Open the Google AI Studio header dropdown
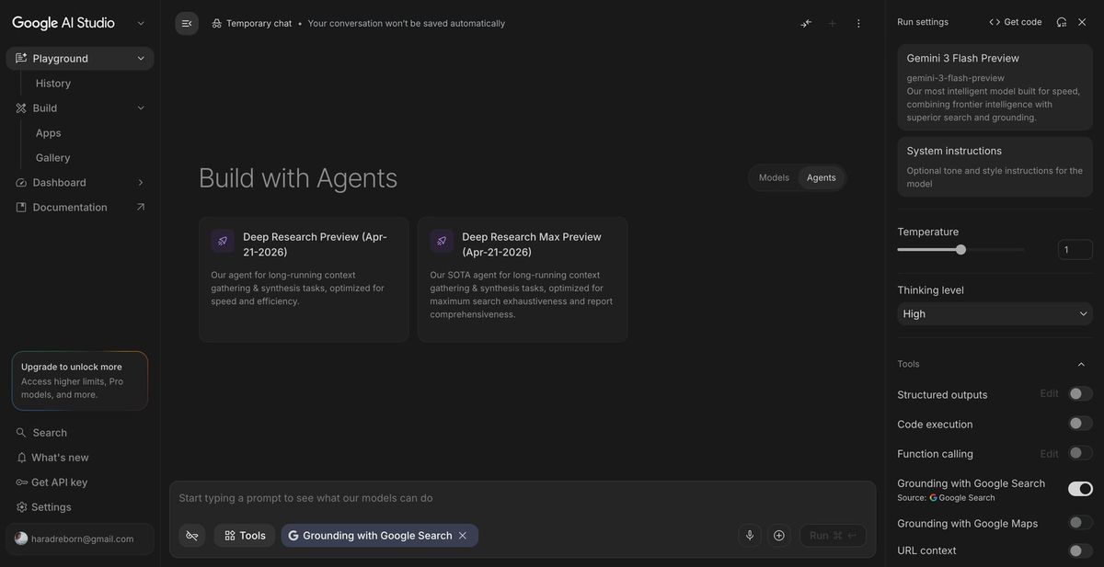Screen dimensions: 1104x567 141,23
